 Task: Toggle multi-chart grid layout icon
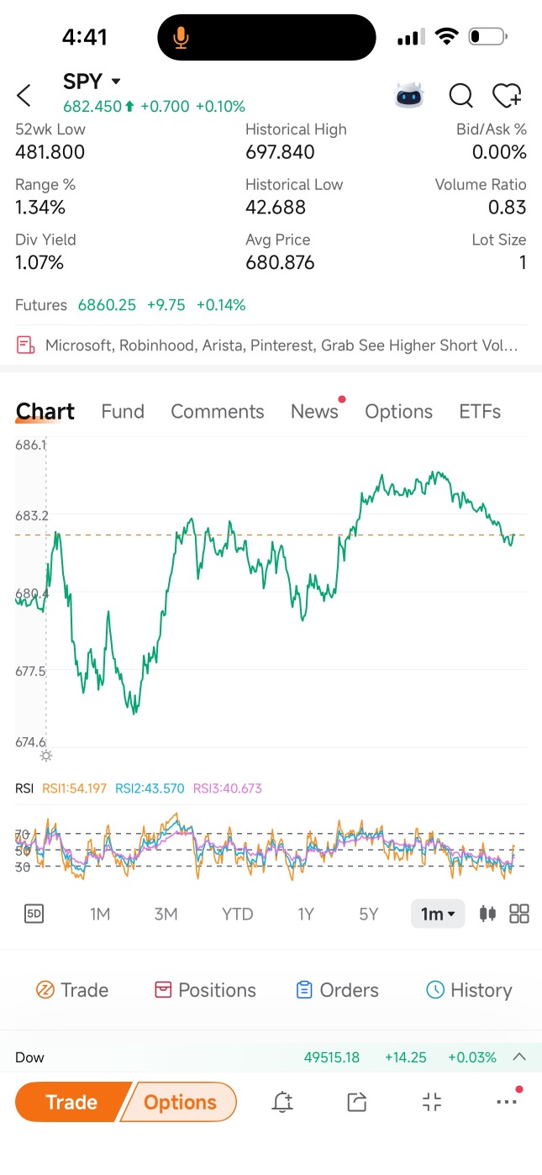click(x=519, y=914)
